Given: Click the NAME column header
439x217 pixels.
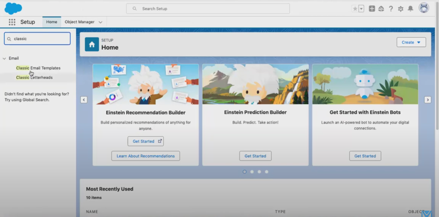Looking at the screenshot, I should click(92, 212).
